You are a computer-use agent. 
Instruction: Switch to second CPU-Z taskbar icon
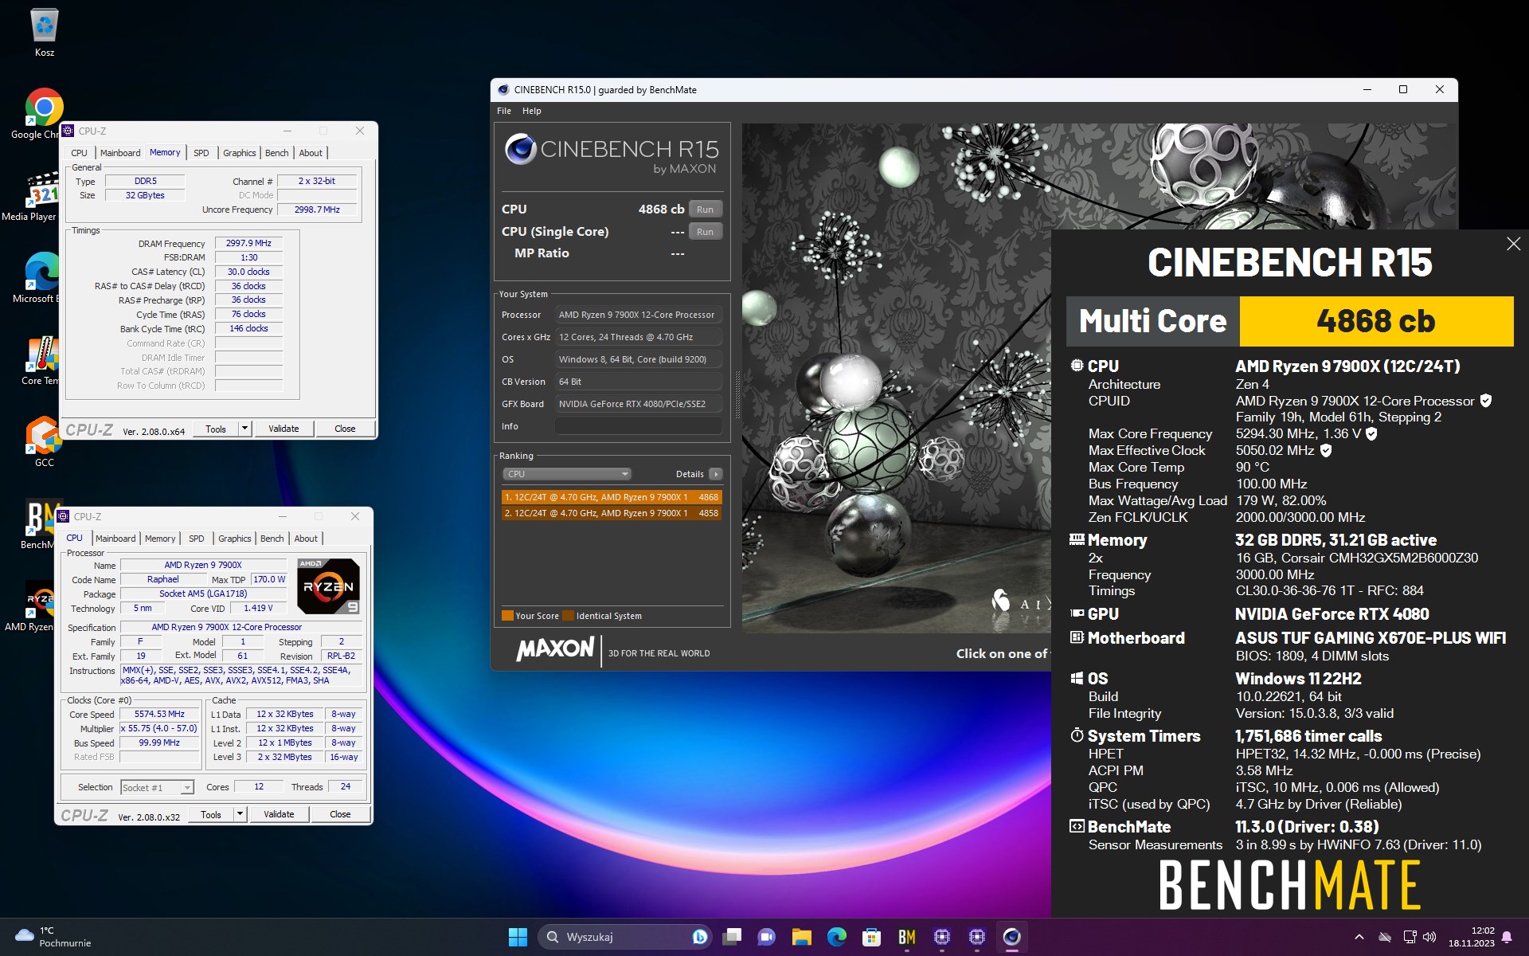point(976,937)
